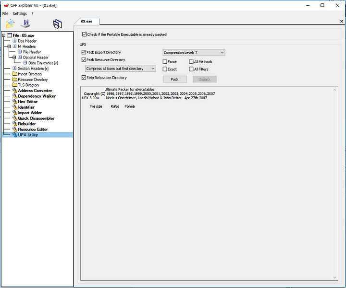Click the Save file toolbar icon
The image size is (346, 288).
pyautogui.click(x=25, y=23)
